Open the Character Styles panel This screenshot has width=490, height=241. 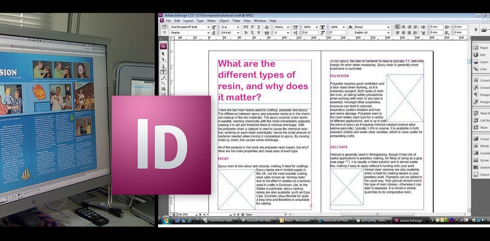[x=481, y=87]
